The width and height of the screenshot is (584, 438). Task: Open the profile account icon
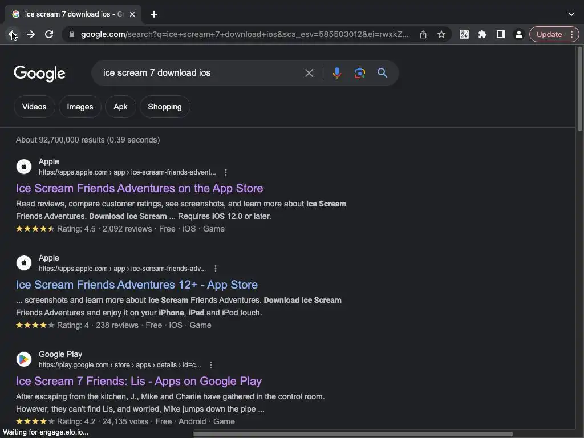[x=518, y=35]
